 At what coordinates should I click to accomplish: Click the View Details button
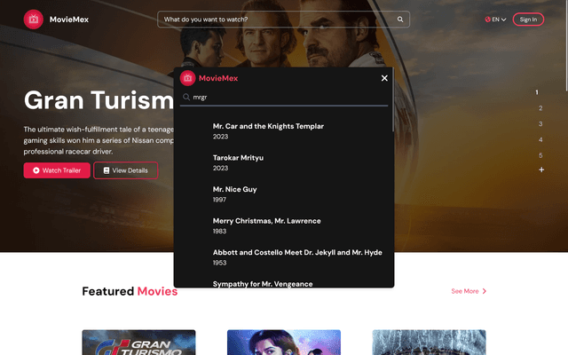[x=126, y=170]
